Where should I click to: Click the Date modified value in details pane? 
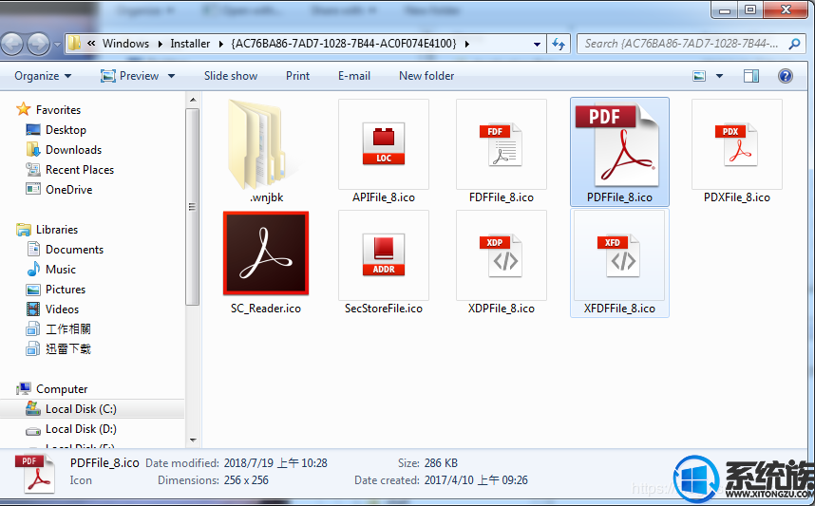click(275, 463)
